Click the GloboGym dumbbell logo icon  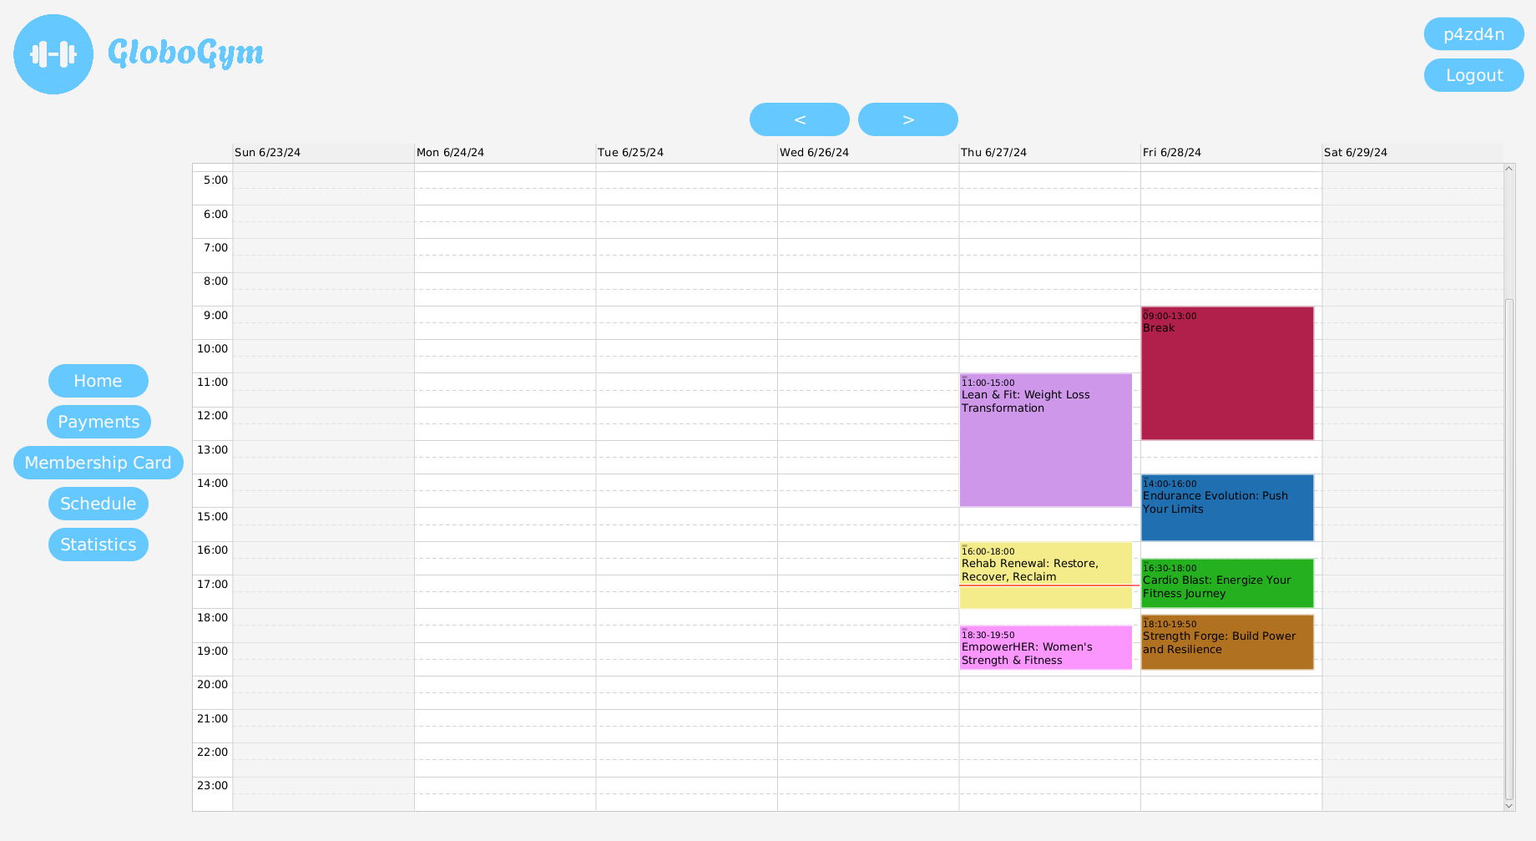tap(53, 54)
